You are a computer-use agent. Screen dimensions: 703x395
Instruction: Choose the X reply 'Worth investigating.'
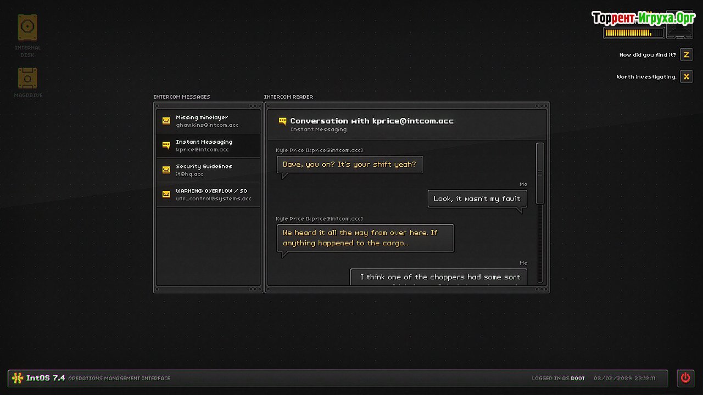click(x=686, y=77)
